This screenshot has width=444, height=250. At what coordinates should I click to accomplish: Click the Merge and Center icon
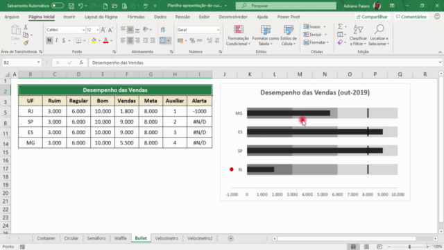(x=162, y=40)
